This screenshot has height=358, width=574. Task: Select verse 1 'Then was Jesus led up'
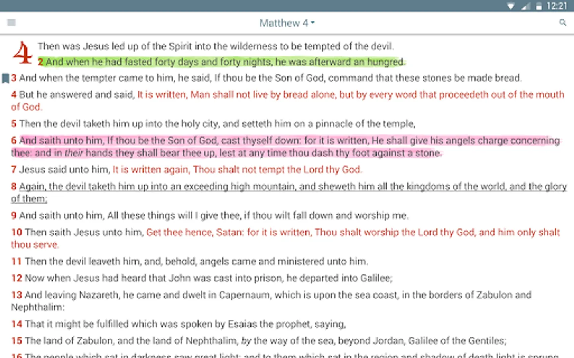[216, 46]
